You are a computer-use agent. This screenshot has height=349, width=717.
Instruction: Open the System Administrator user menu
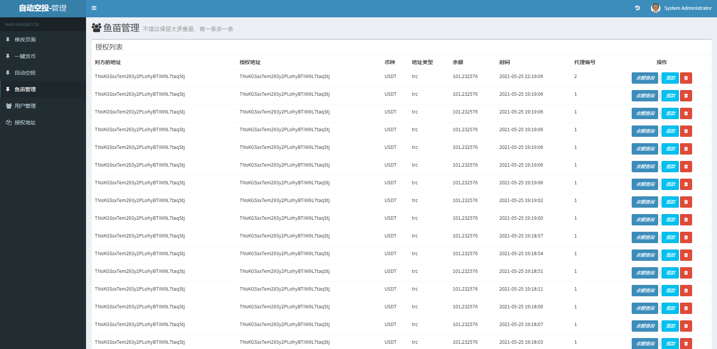688,8
